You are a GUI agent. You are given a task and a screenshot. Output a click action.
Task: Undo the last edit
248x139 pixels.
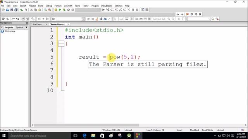22,10
